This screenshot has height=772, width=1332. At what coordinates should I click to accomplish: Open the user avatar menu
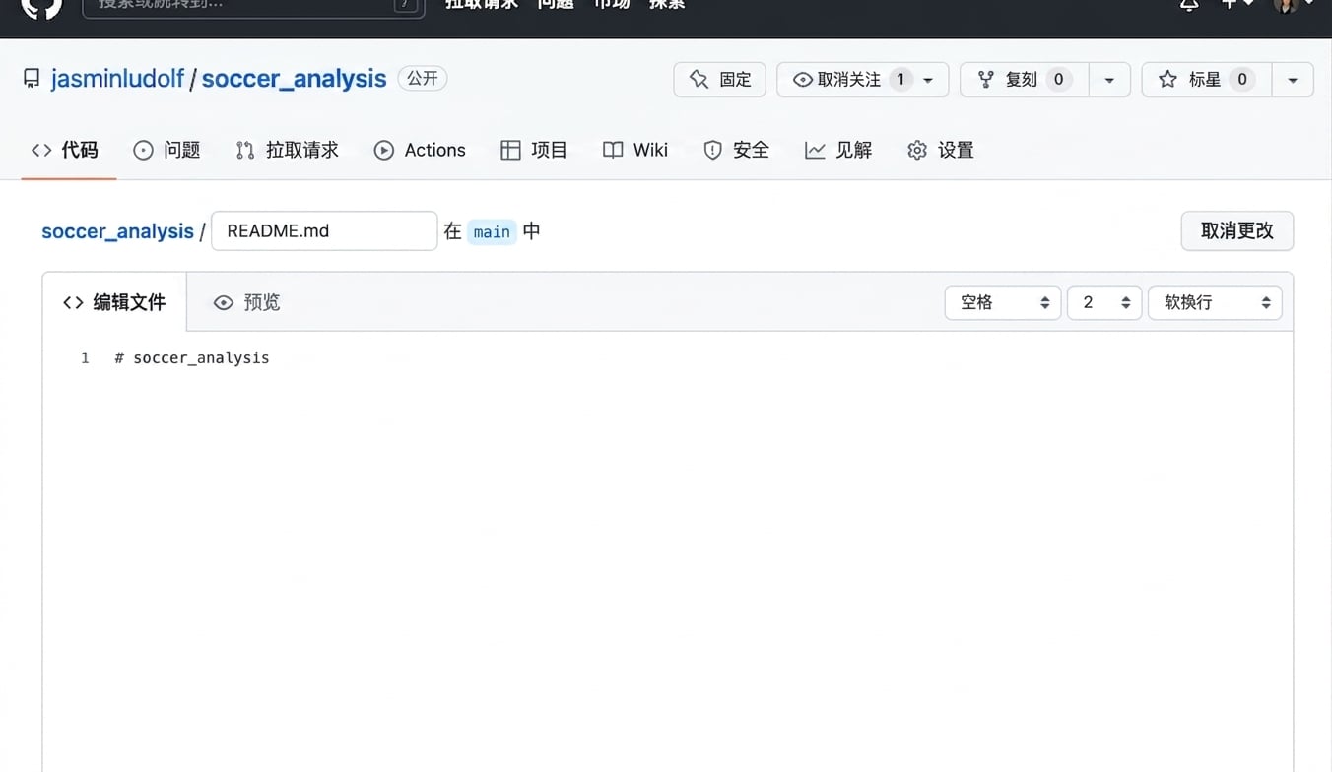[x=1293, y=5]
